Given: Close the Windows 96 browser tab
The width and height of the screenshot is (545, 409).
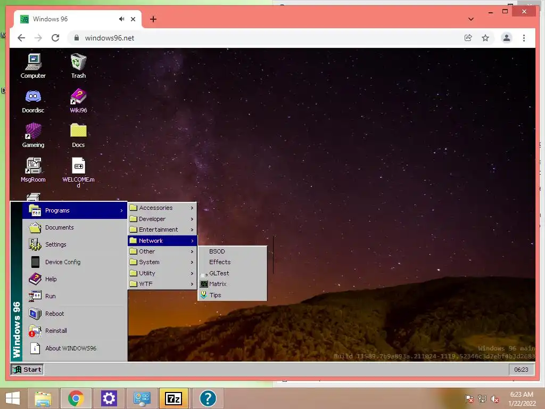Looking at the screenshot, I should (x=133, y=19).
